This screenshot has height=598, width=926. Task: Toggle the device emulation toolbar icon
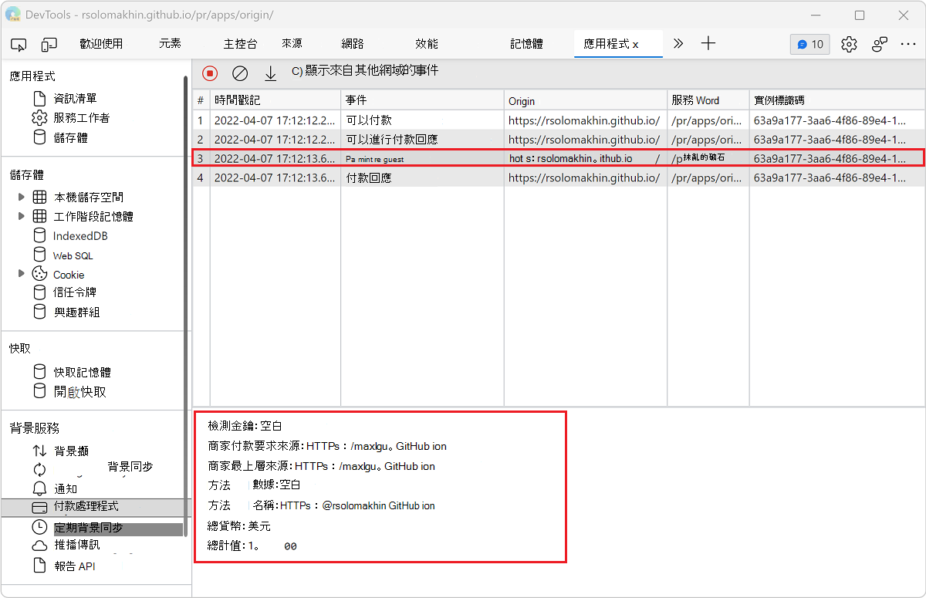tap(49, 44)
